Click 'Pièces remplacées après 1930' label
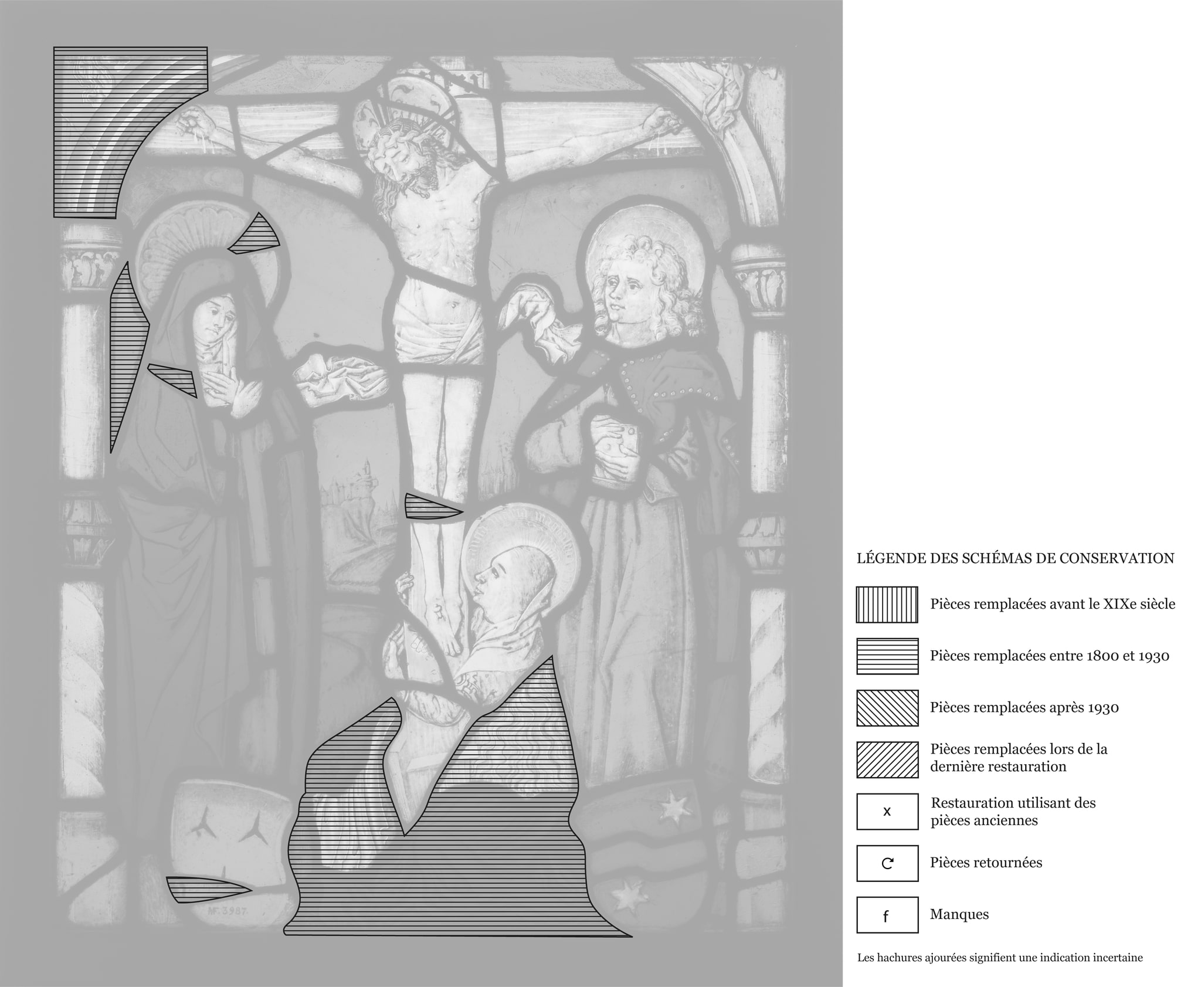 pos(1024,707)
